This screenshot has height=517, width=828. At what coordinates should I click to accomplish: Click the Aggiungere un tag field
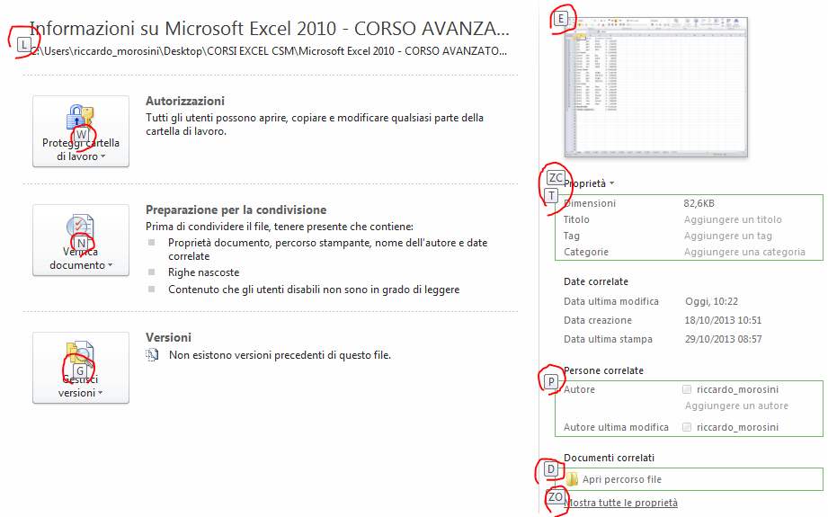pos(727,236)
